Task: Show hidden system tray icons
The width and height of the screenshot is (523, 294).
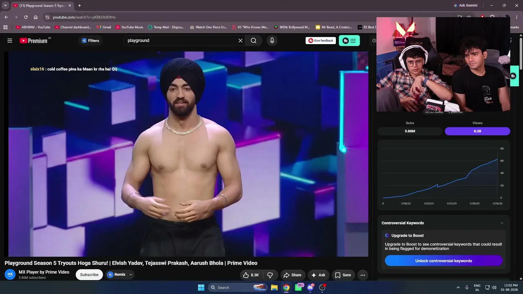Action: click(458, 287)
